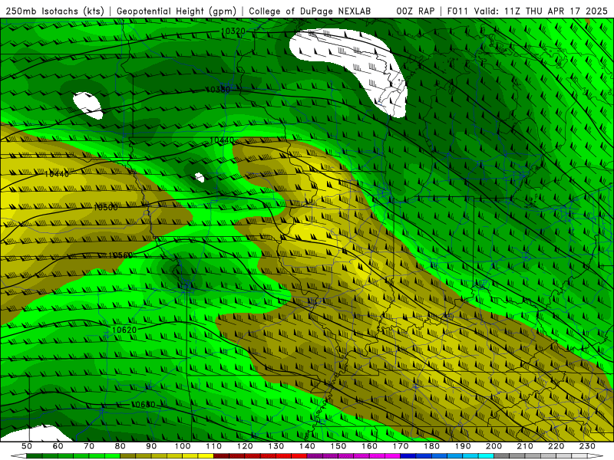Click the '250mb Isotachs (kts)' title text
The height and width of the screenshot is (460, 614).
pyautogui.click(x=55, y=11)
